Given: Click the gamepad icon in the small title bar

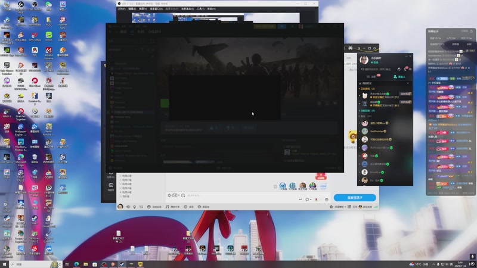Looking at the screenshot, I should pyautogui.click(x=351, y=48).
